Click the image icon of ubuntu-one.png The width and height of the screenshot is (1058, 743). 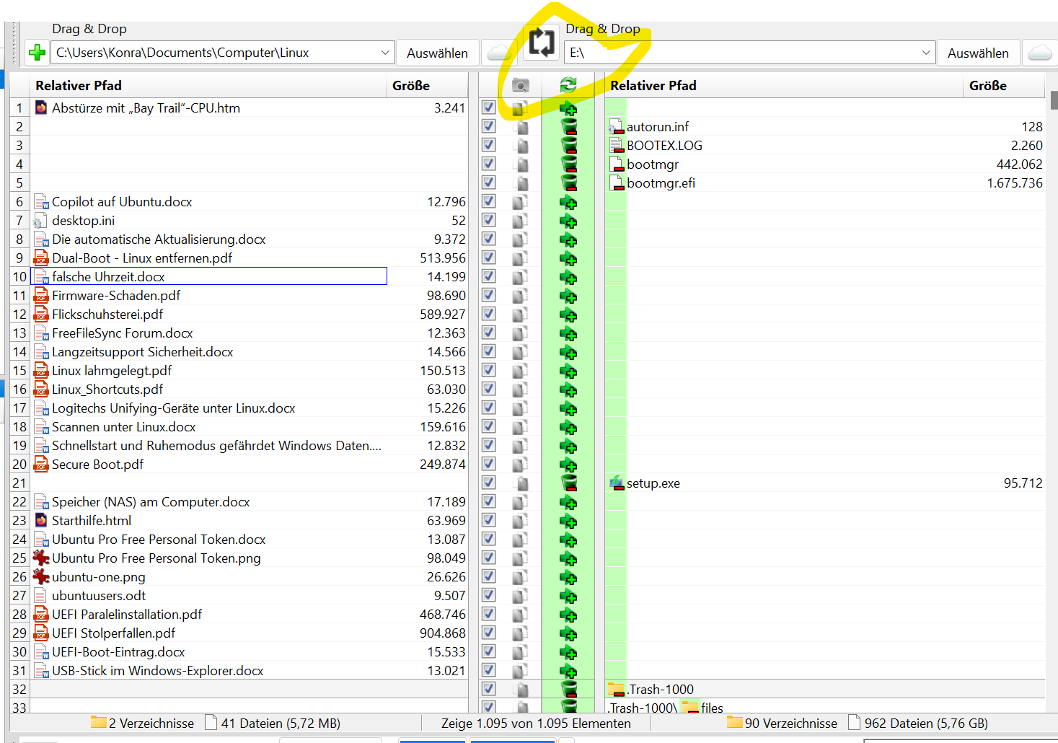(41, 577)
